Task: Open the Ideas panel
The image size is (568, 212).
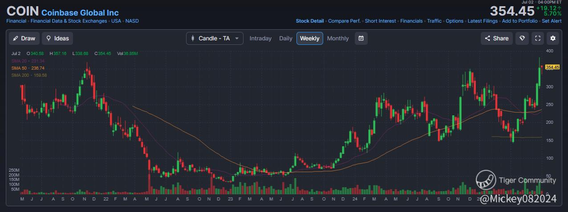Action: tap(57, 38)
